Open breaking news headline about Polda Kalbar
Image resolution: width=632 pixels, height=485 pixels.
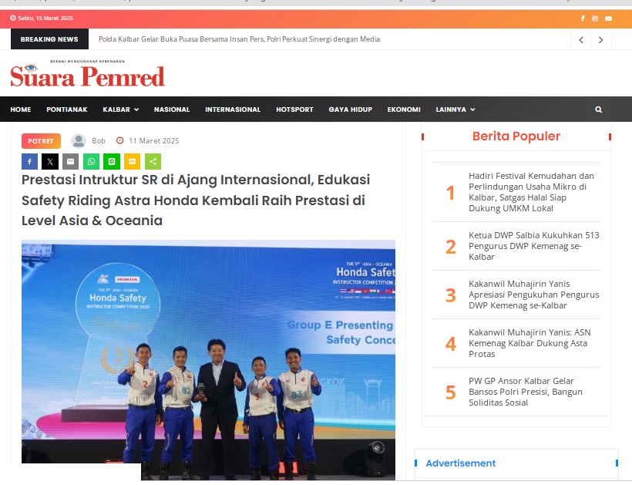239,39
